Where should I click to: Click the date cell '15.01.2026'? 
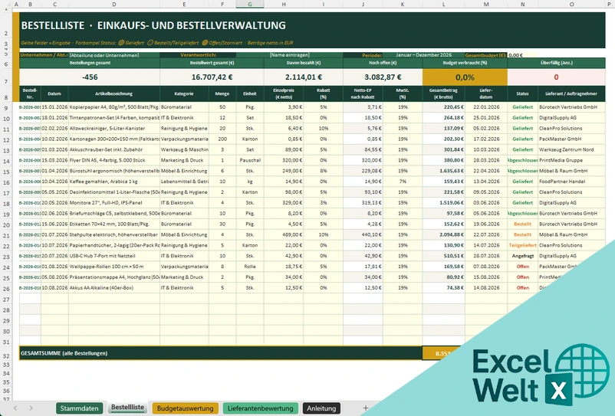pyautogui.click(x=54, y=107)
